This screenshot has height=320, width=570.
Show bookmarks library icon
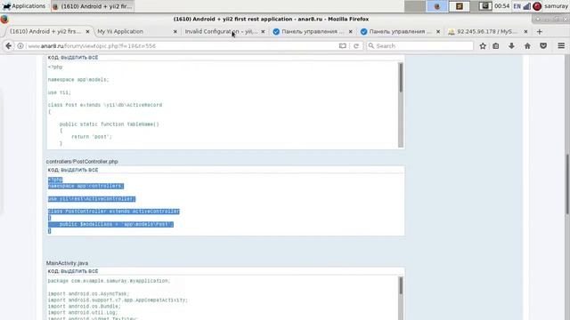tap(495, 45)
